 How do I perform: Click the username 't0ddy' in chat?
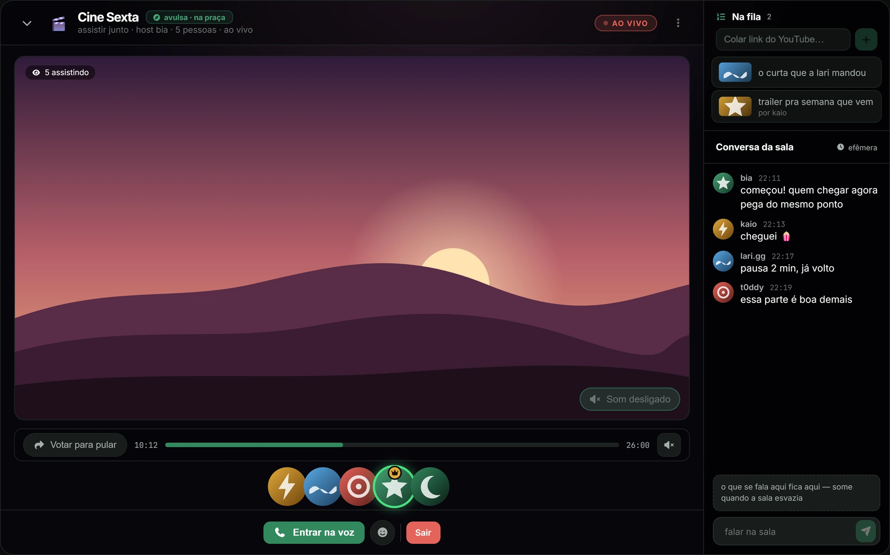point(752,288)
